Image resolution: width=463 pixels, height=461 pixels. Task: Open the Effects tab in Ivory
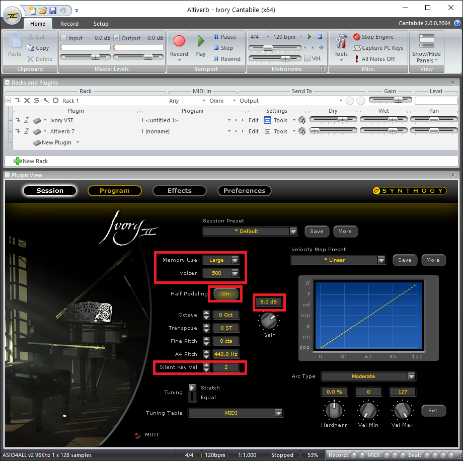(180, 190)
